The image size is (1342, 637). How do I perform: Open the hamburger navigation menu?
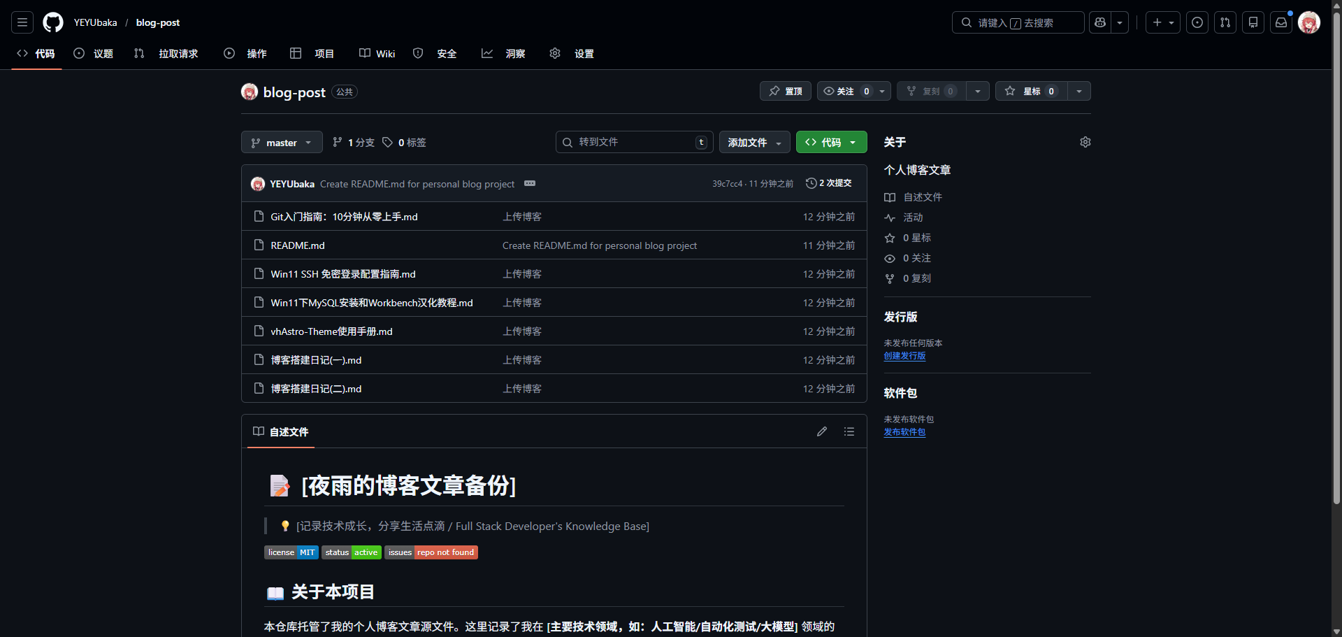(22, 22)
